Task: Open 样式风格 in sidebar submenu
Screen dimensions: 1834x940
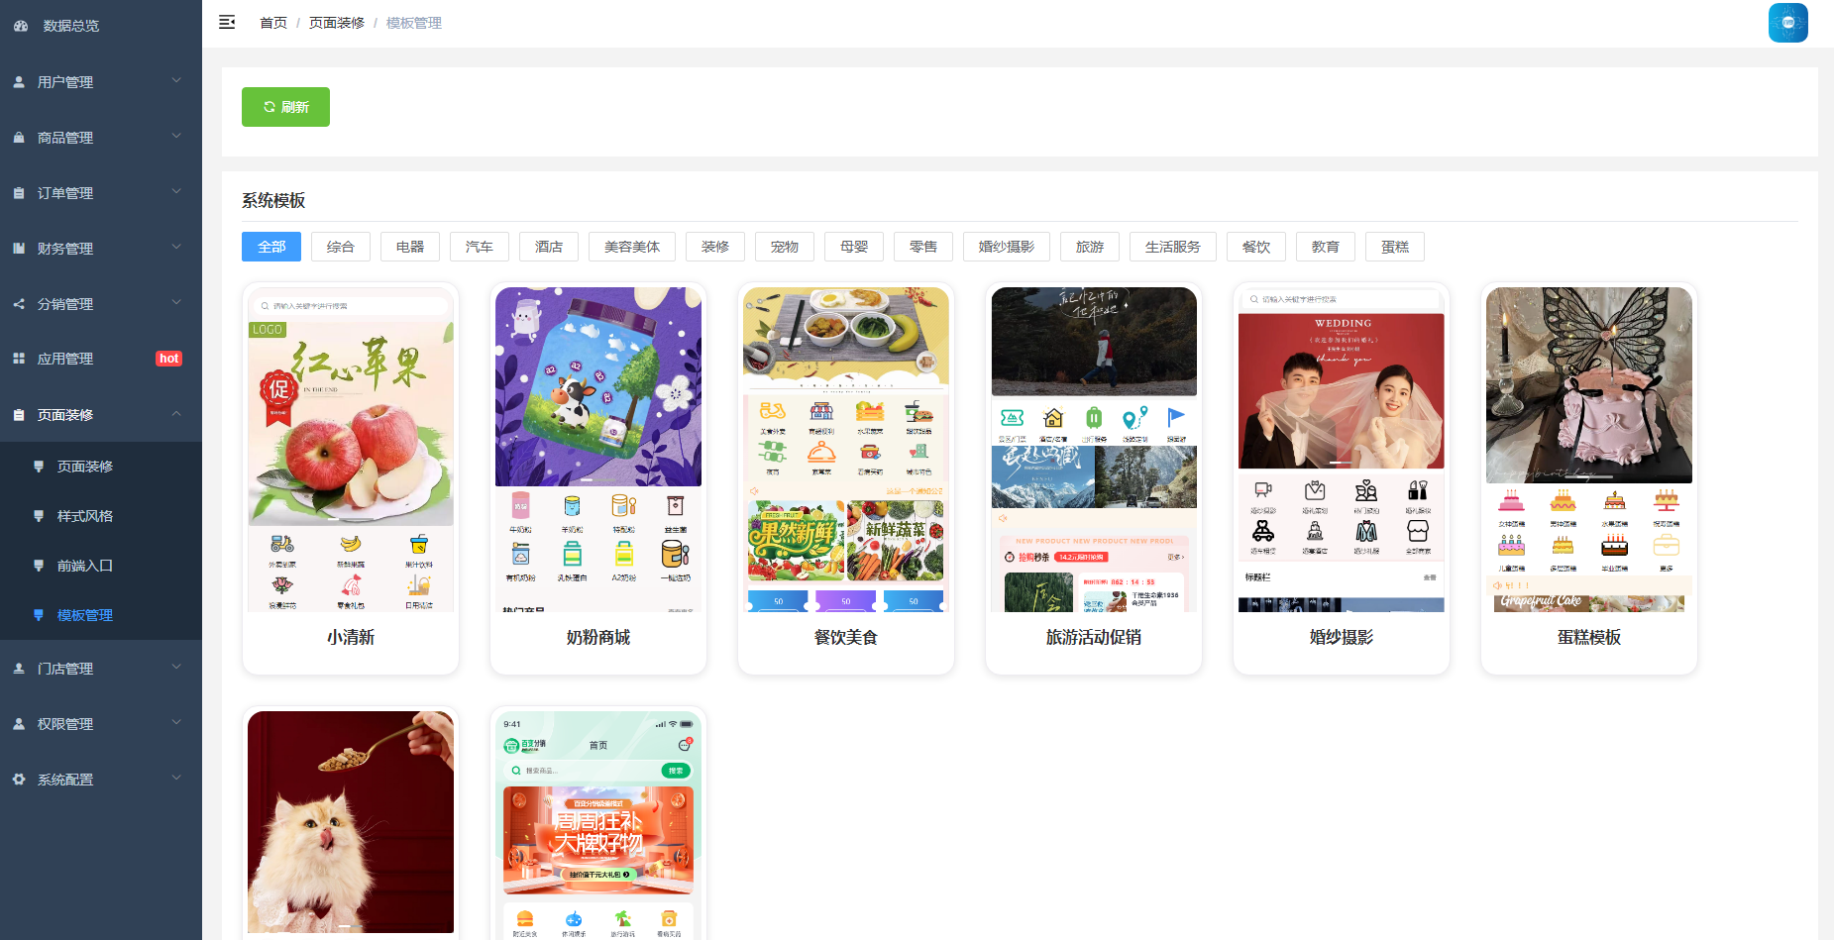Action: (85, 516)
